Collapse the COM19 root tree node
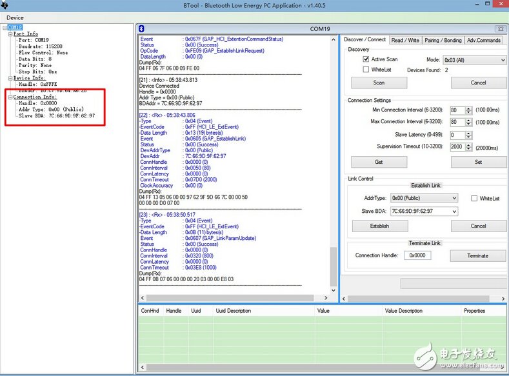The width and height of the screenshot is (509, 376). click(5, 28)
